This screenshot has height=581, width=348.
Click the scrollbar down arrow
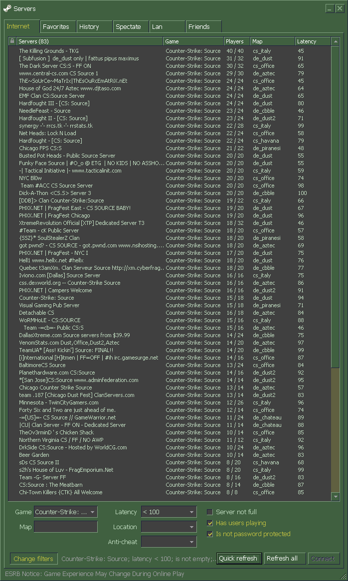point(336,497)
